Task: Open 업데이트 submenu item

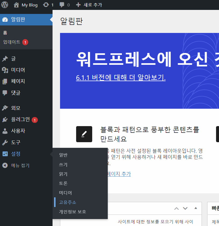Action: [12, 42]
